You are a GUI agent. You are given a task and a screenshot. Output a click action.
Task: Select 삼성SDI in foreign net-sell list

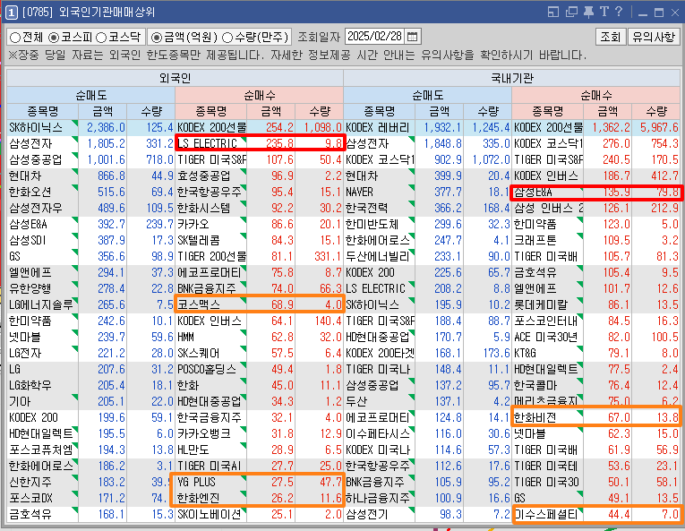pos(27,240)
